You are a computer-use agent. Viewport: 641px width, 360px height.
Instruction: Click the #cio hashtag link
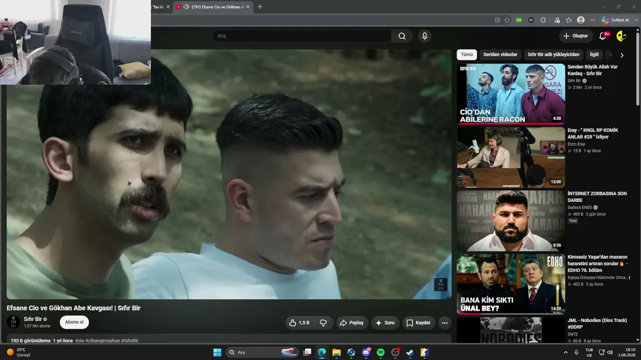tap(80, 340)
